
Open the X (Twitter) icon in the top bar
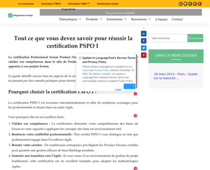(190, 4)
